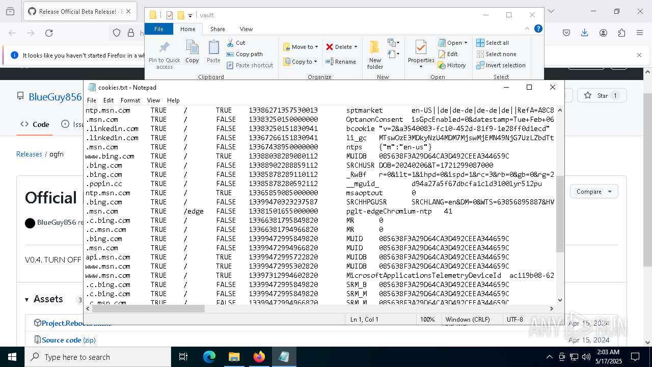The image size is (652, 367).
Task: Click Save to Pocket icon in Firefox
Action: pyautogui.click(x=566, y=33)
